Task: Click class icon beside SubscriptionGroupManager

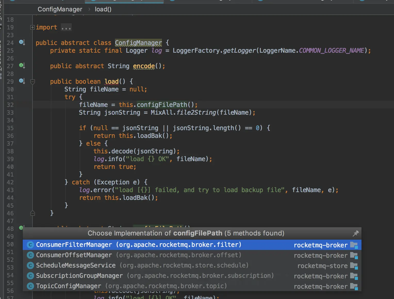Action: click(30, 276)
